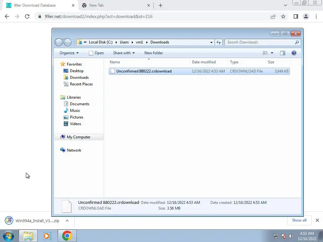323x242 pixels.
Task: Select My Computer in navigation pane
Action: coord(79,137)
